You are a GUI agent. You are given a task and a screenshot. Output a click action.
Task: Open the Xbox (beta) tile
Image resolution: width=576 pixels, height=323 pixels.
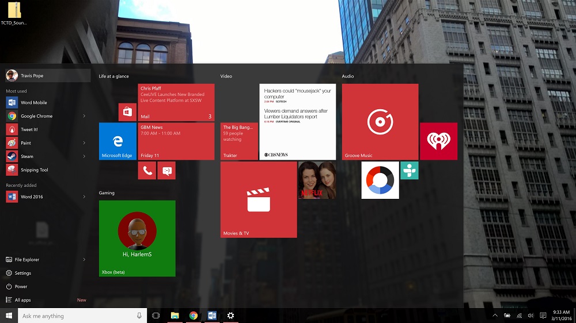[x=137, y=239]
